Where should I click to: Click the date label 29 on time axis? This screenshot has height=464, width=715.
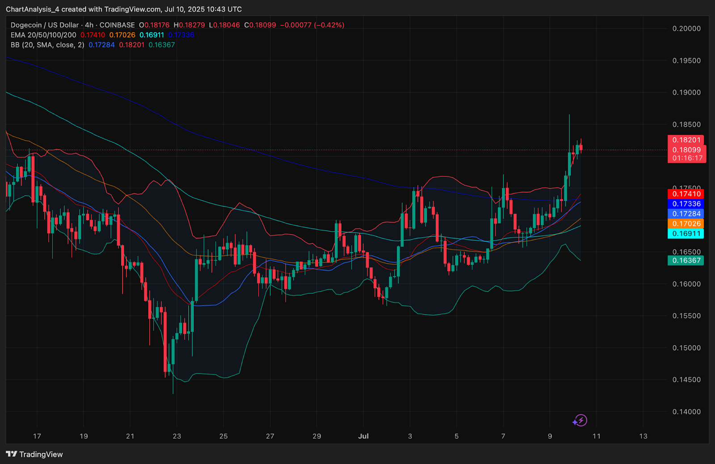click(317, 436)
